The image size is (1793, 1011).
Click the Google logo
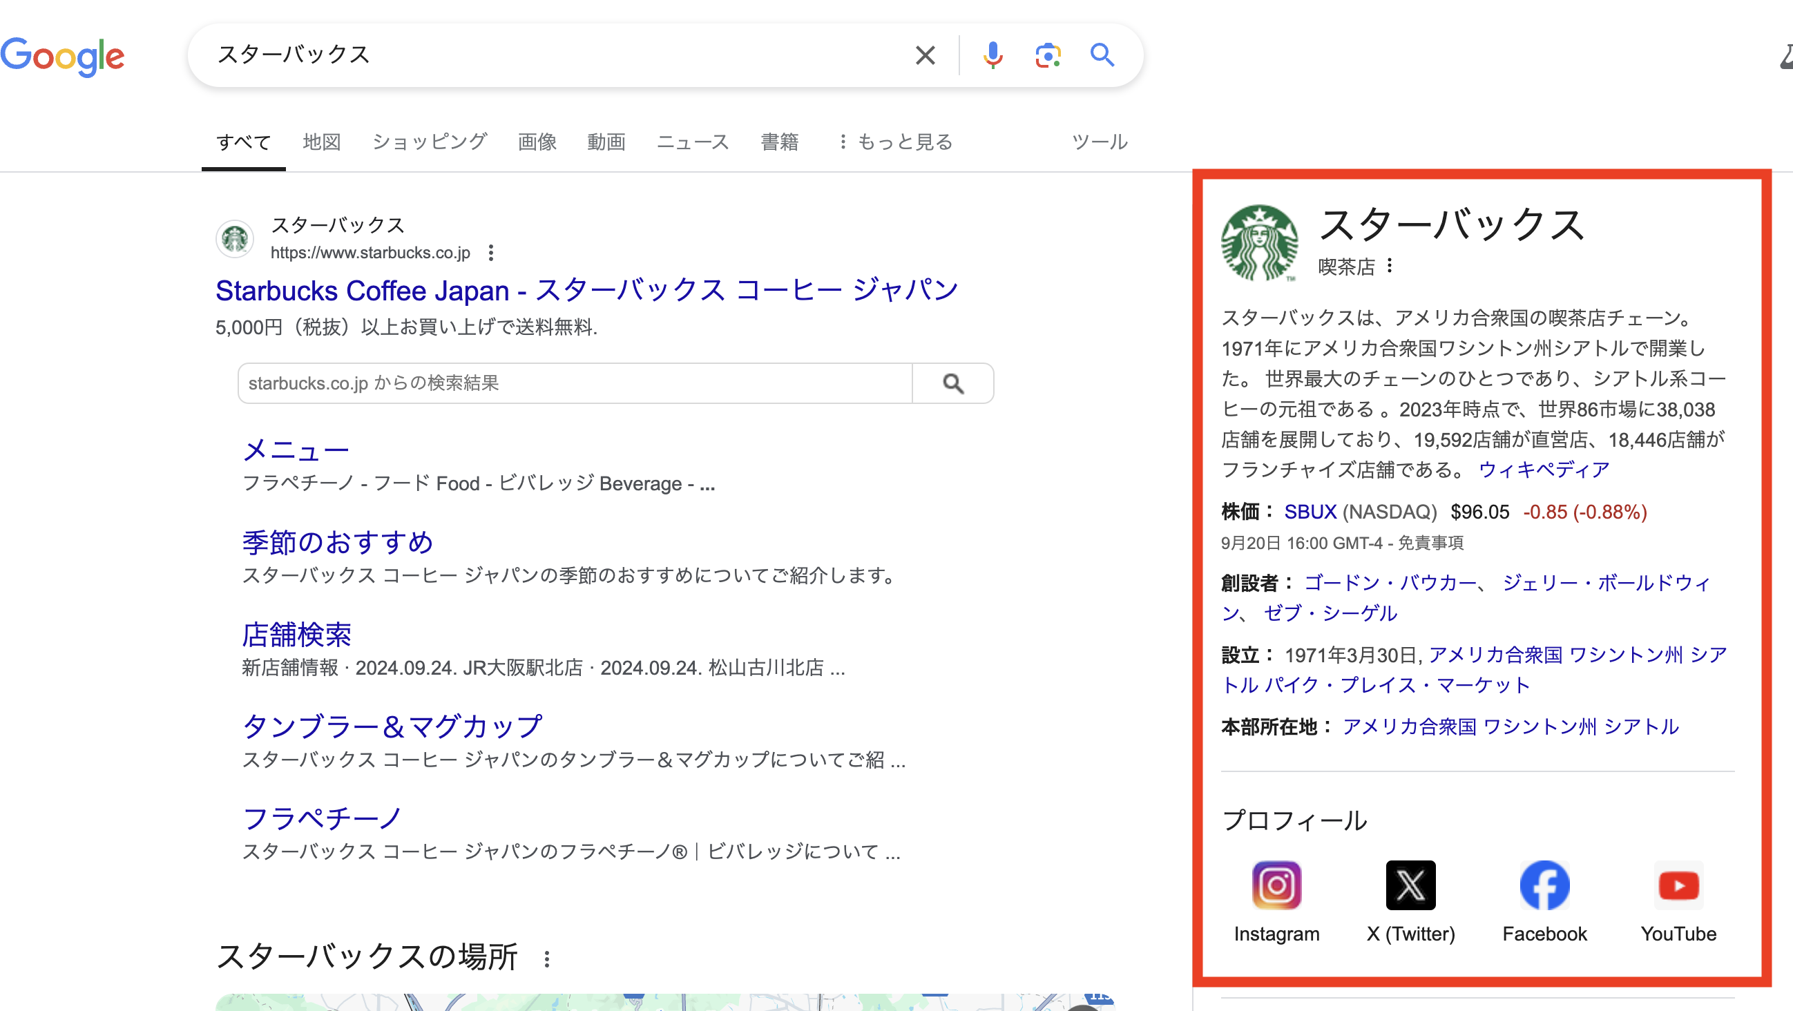point(63,56)
